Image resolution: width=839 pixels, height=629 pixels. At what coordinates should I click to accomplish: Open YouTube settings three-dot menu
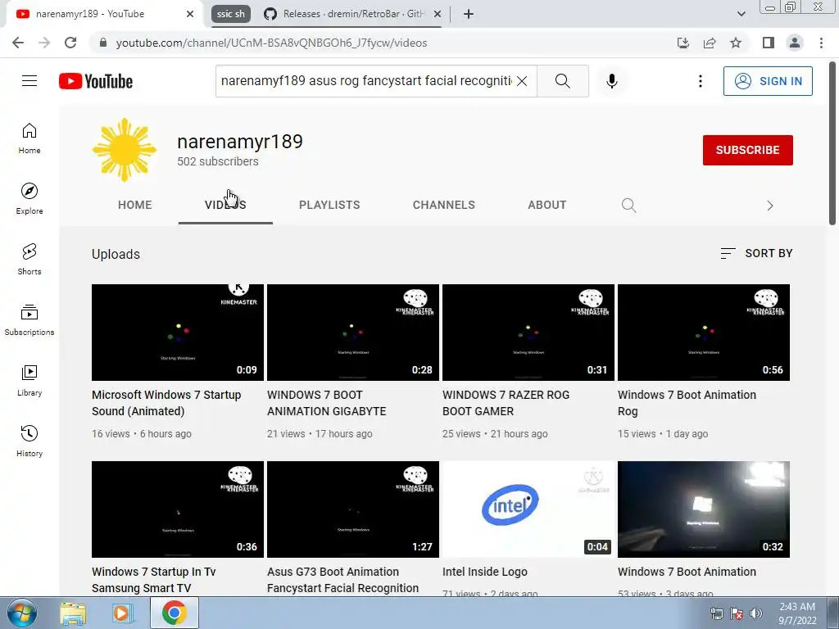700,81
